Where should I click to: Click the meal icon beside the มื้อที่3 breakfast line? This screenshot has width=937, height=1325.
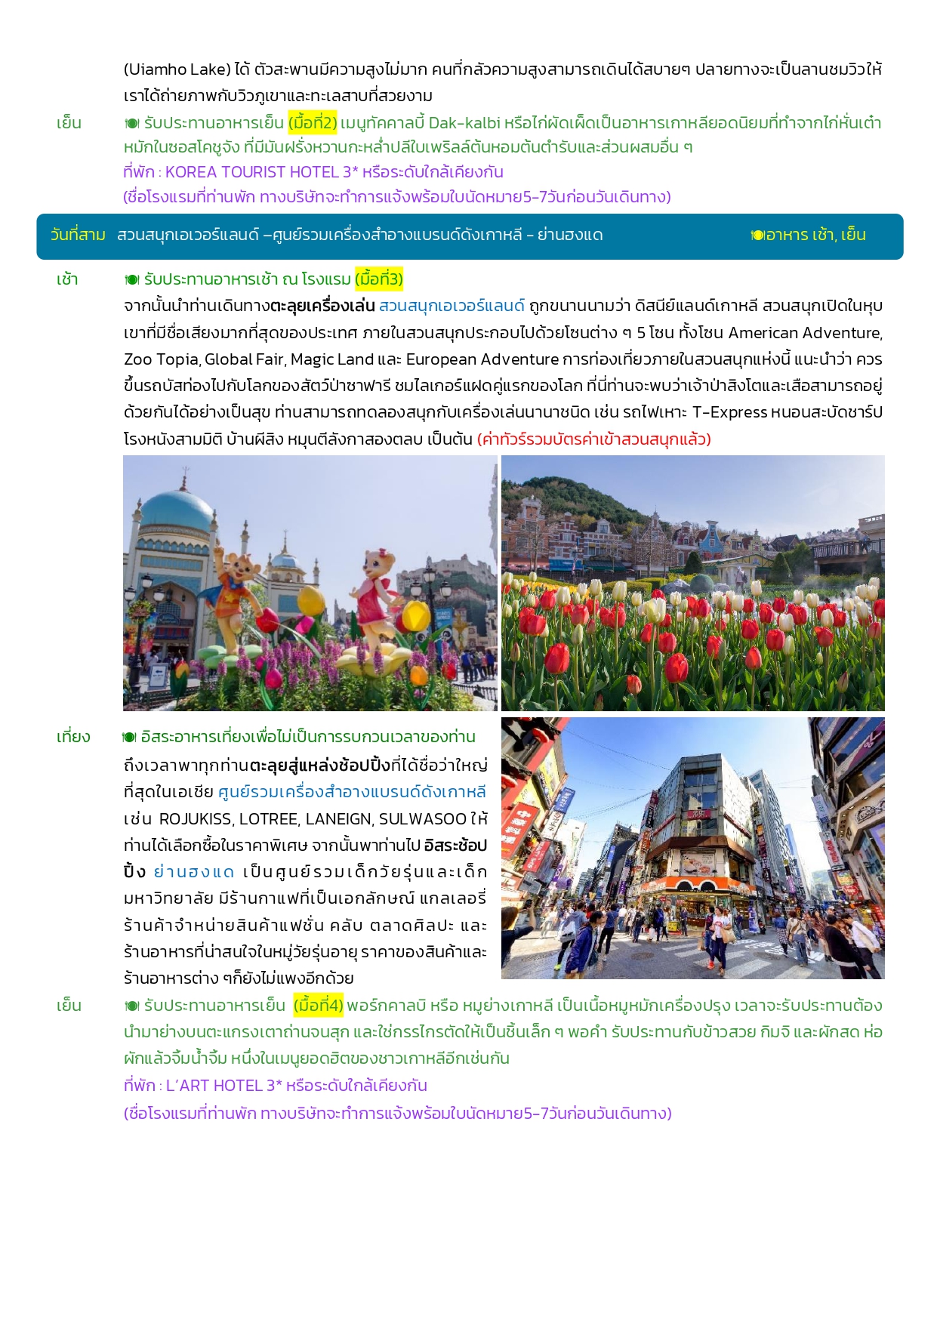click(132, 280)
